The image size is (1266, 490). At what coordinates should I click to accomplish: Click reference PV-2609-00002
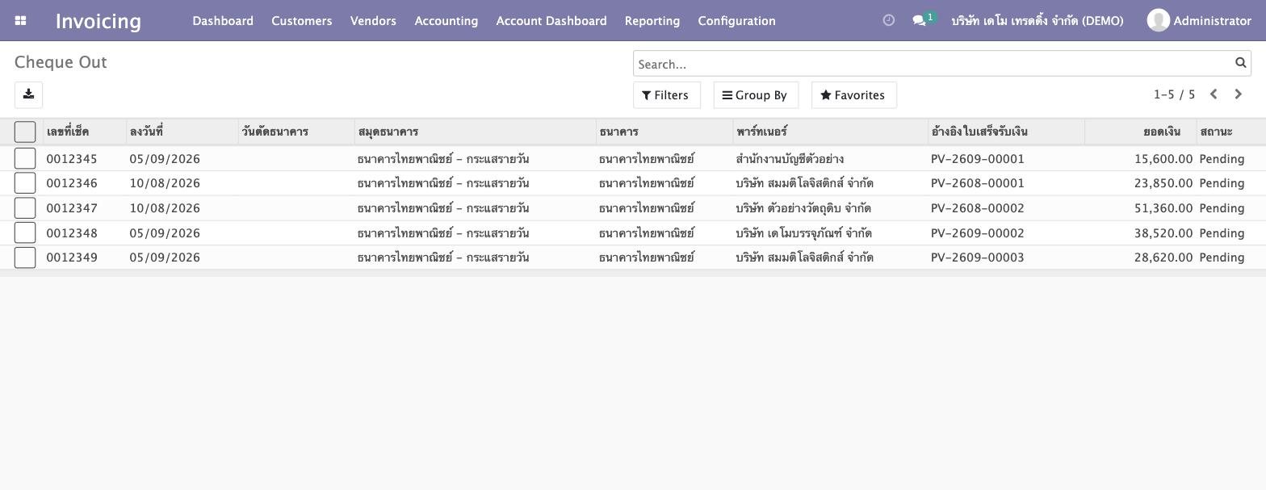point(978,233)
